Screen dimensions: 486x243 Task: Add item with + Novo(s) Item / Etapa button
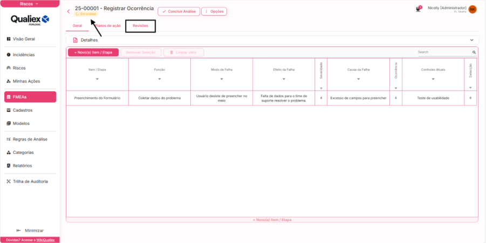point(93,52)
